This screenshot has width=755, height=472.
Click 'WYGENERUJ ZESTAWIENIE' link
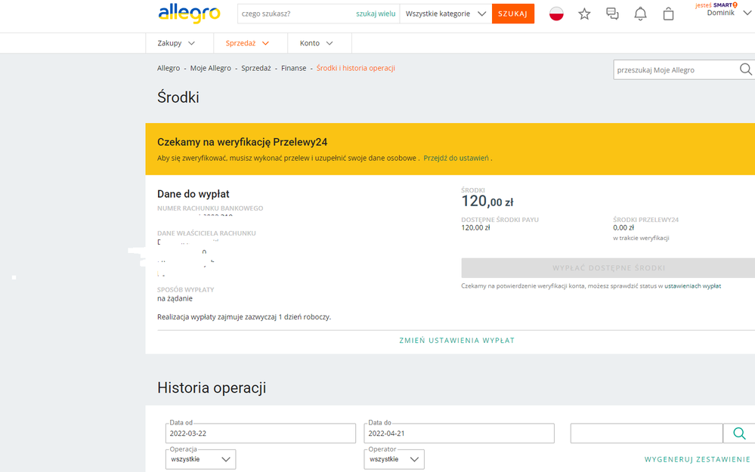pyautogui.click(x=698, y=459)
